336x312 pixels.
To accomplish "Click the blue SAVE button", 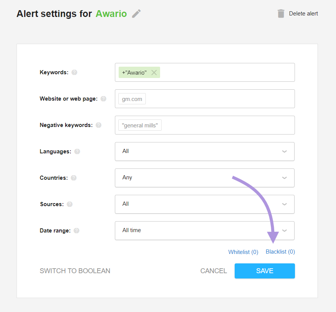I will 265,271.
